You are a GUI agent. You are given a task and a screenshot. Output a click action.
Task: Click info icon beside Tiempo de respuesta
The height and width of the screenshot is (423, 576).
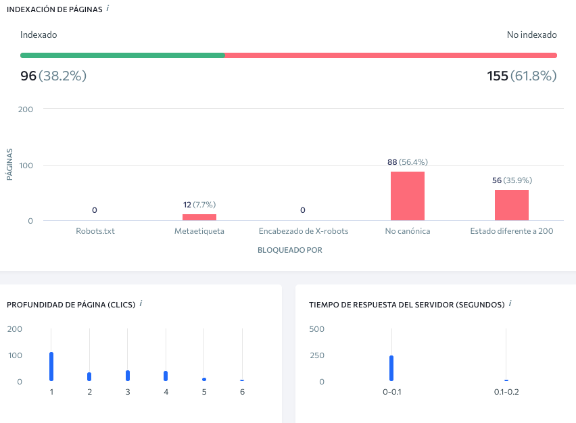pos(510,303)
